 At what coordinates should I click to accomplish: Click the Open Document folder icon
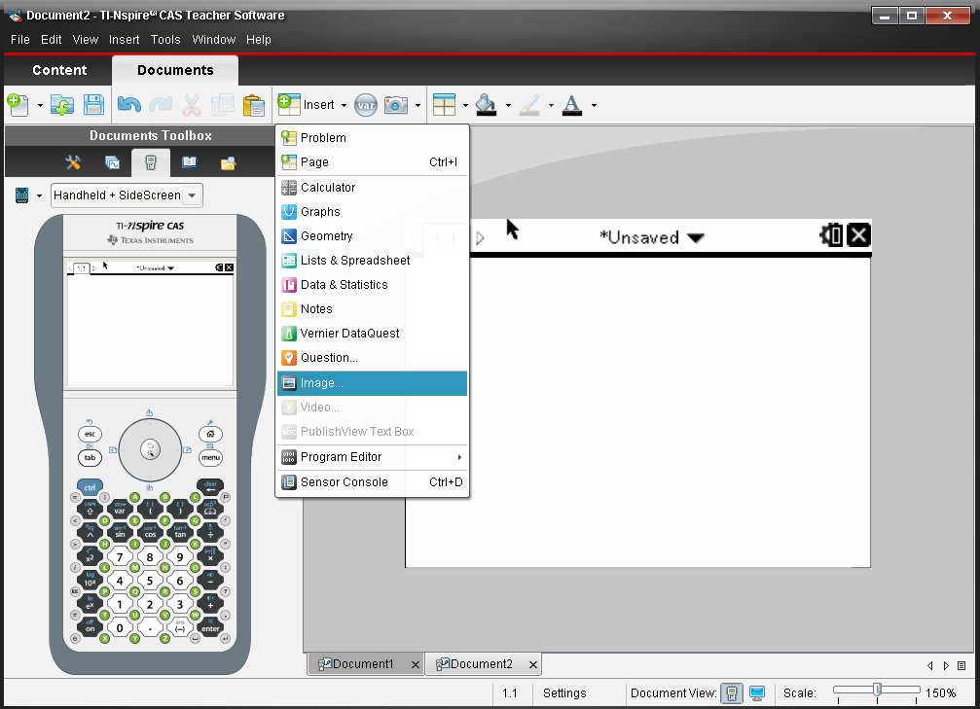pyautogui.click(x=62, y=105)
